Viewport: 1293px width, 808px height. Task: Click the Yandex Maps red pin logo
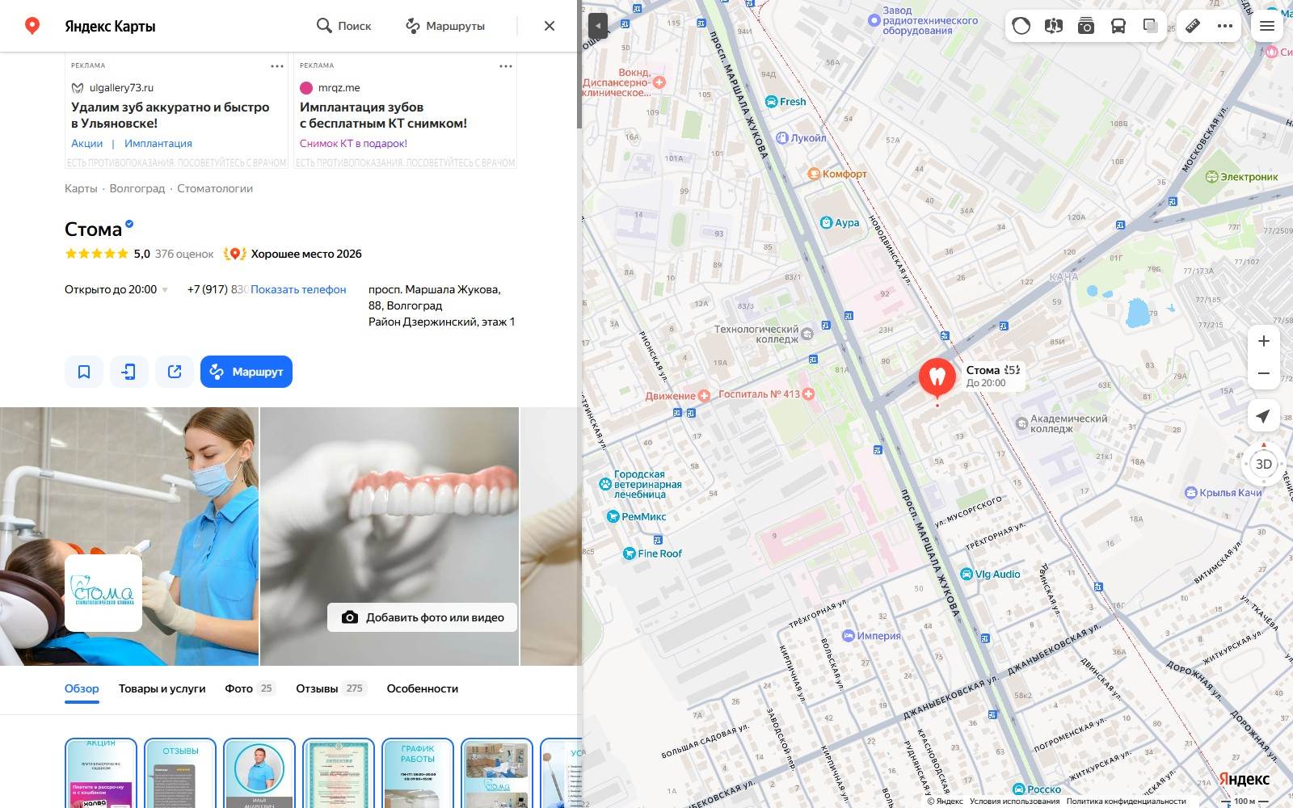click(32, 26)
